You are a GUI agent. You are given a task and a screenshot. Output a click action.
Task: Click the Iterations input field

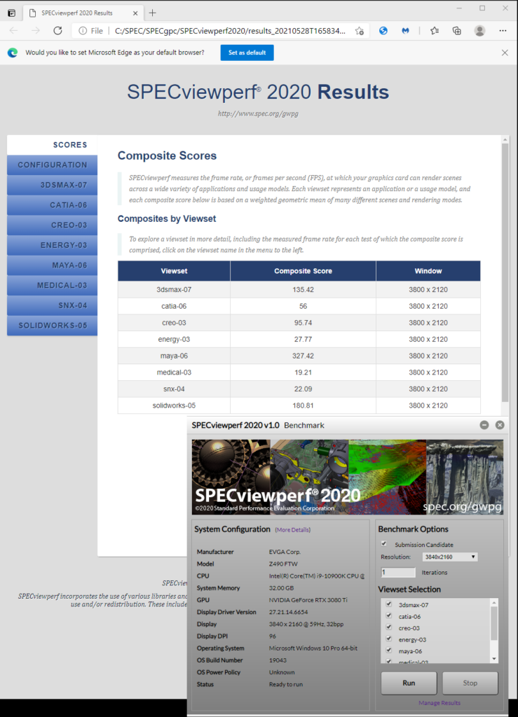pyautogui.click(x=397, y=572)
